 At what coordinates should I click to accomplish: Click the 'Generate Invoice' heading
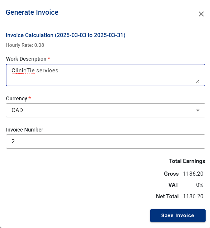(x=32, y=12)
